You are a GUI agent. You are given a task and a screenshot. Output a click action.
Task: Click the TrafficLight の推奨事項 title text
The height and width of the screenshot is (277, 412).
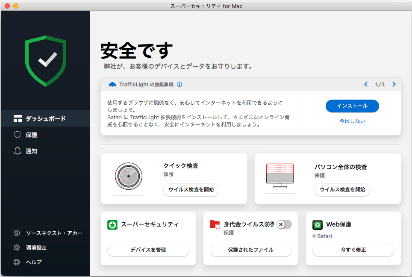click(146, 84)
